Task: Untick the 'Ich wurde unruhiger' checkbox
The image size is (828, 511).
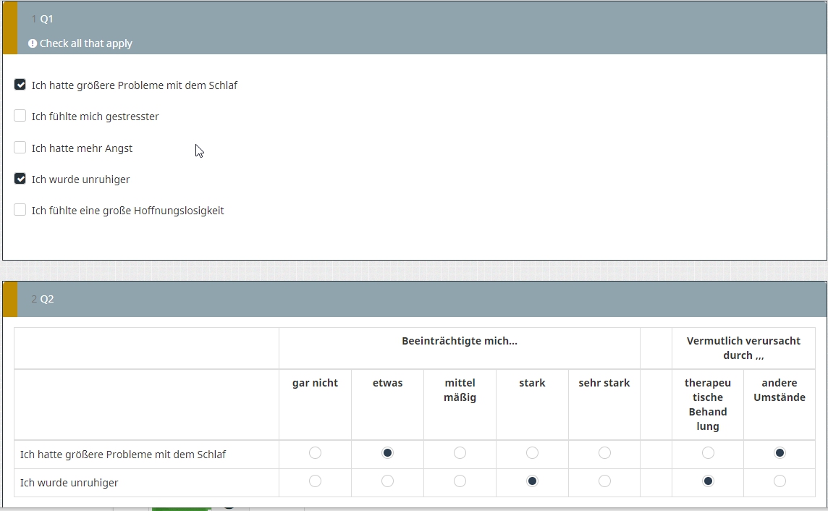Action: point(20,179)
